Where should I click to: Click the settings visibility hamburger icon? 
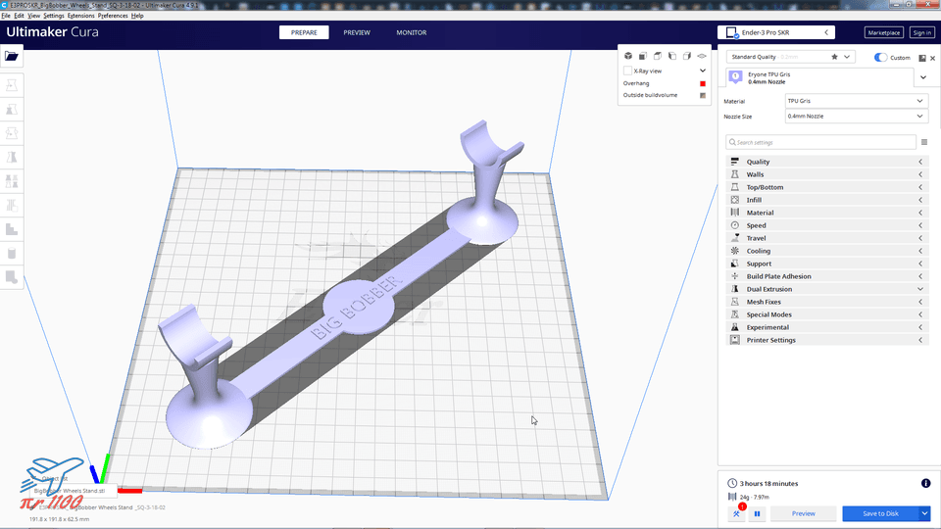924,142
